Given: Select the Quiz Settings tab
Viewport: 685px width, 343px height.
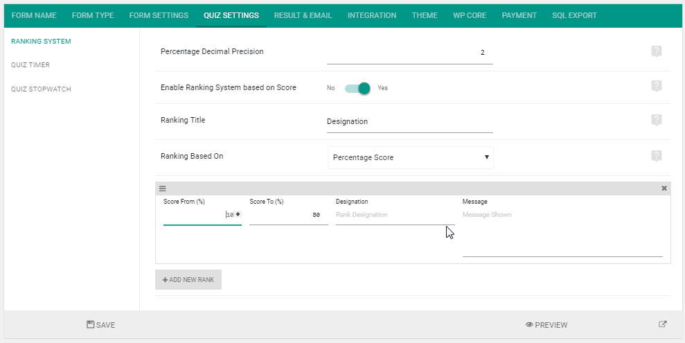Looking at the screenshot, I should pyautogui.click(x=231, y=15).
